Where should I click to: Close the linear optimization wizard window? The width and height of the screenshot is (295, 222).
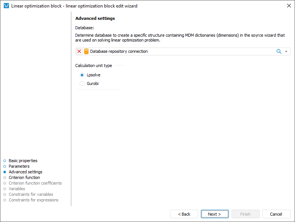pyautogui.click(x=289, y=6)
